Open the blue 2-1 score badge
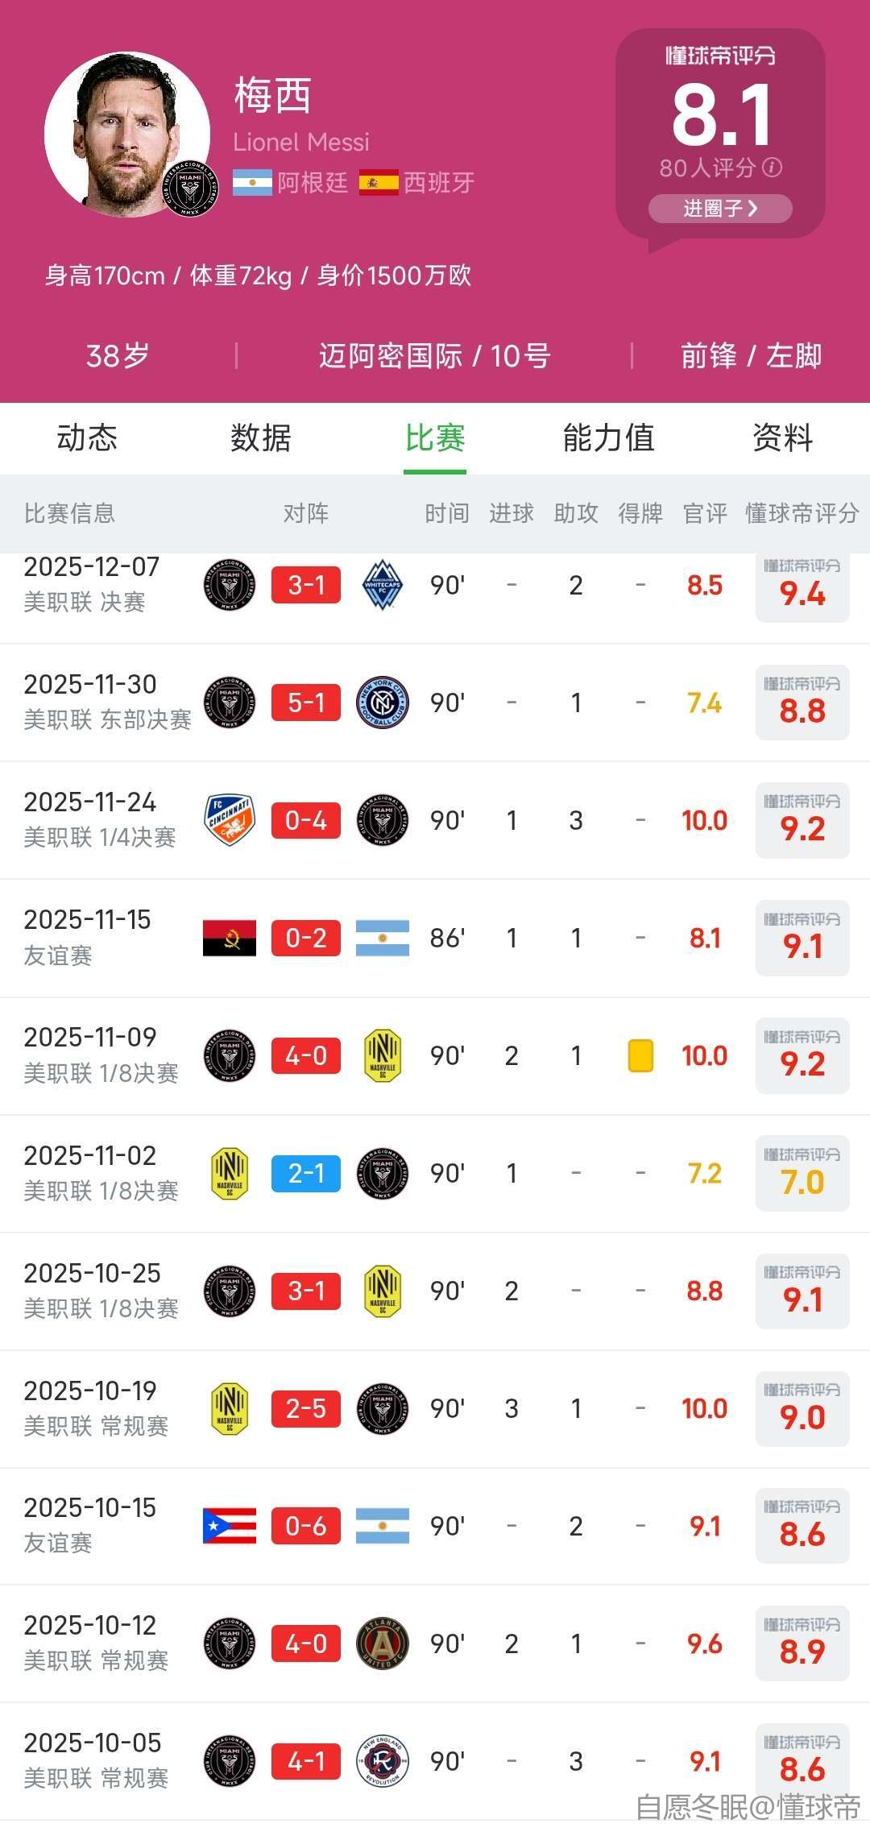 click(306, 1173)
